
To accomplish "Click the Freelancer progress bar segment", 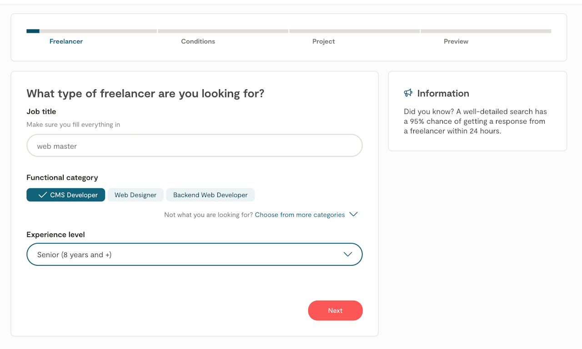I will 91,31.
